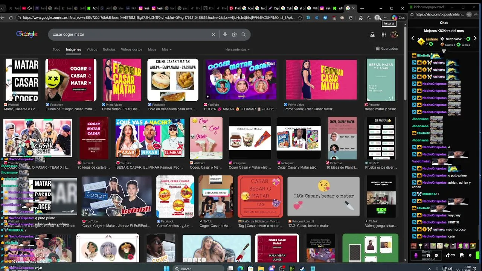Open Google Lens image search icon
Screen dimensions: 482x271
pyautogui.click(x=234, y=35)
